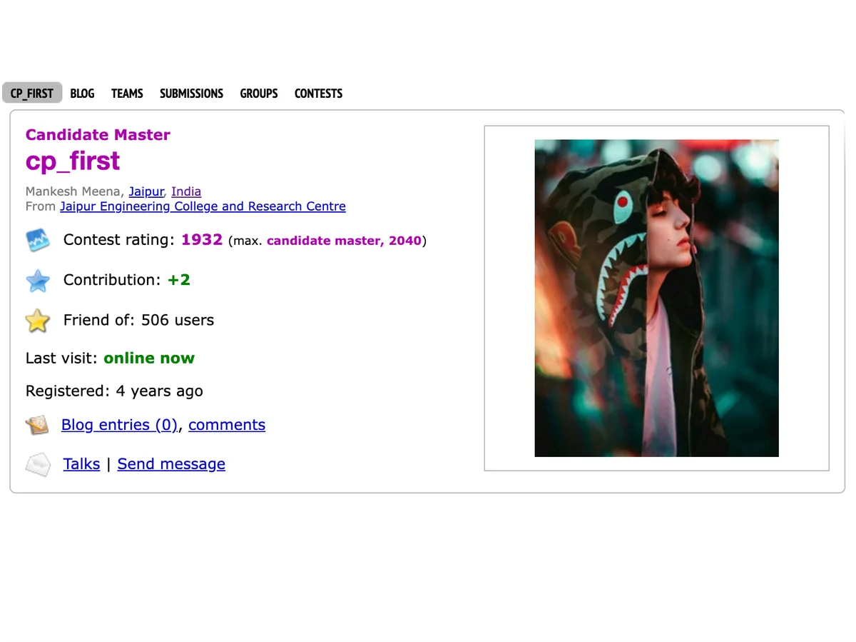856x642 pixels.
Task: Visit Jaipur Engineering College and Research Centre link
Action: 203,206
